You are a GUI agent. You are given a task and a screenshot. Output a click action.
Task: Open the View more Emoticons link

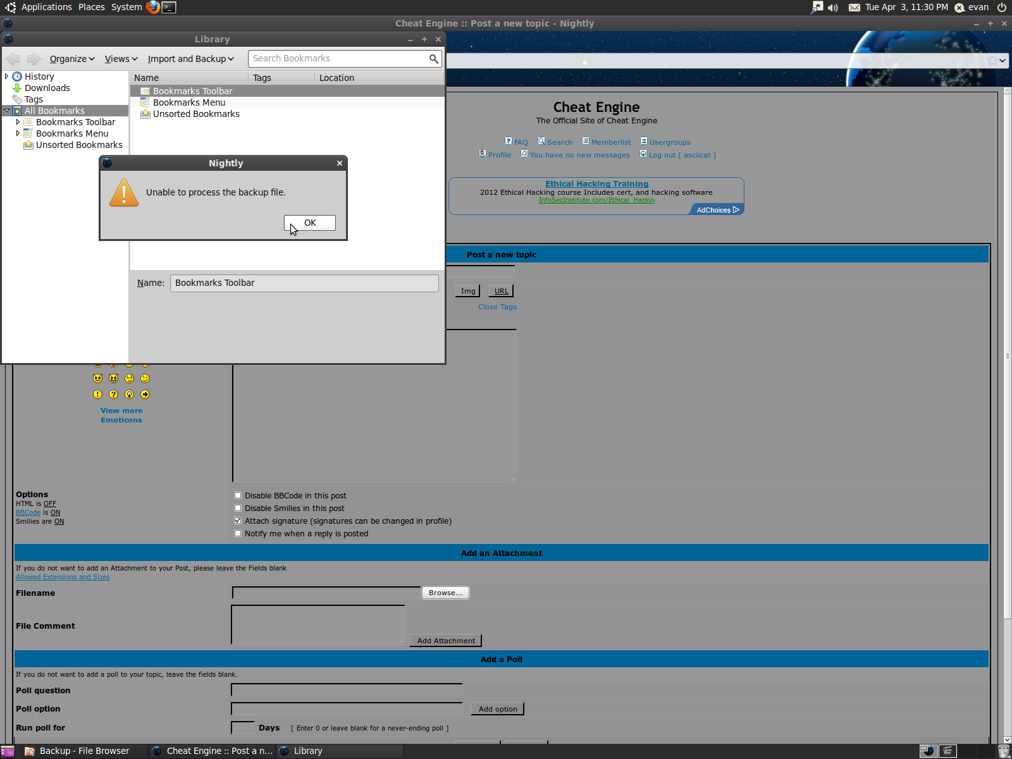point(121,415)
